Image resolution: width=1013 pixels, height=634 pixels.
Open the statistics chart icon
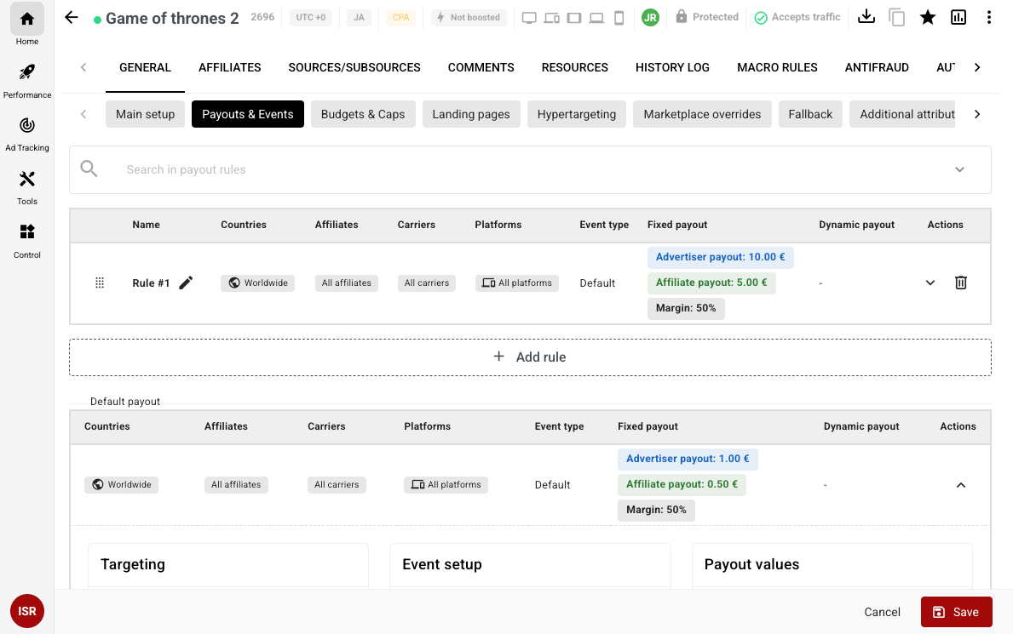[x=958, y=17]
